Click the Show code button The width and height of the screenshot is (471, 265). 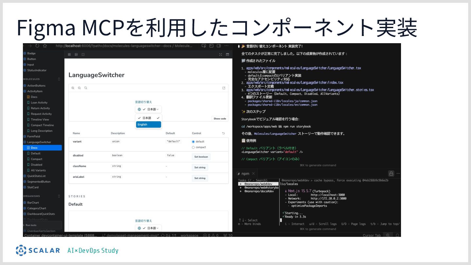pyautogui.click(x=220, y=119)
